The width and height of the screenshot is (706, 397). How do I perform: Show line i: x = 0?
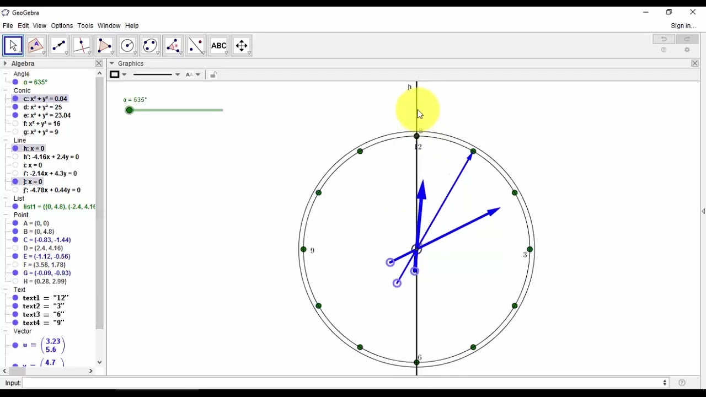(x=15, y=165)
